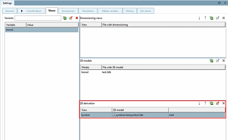The width and height of the screenshot is (228, 140).
Task: Delete the 3D models entry
Action: 224,60
